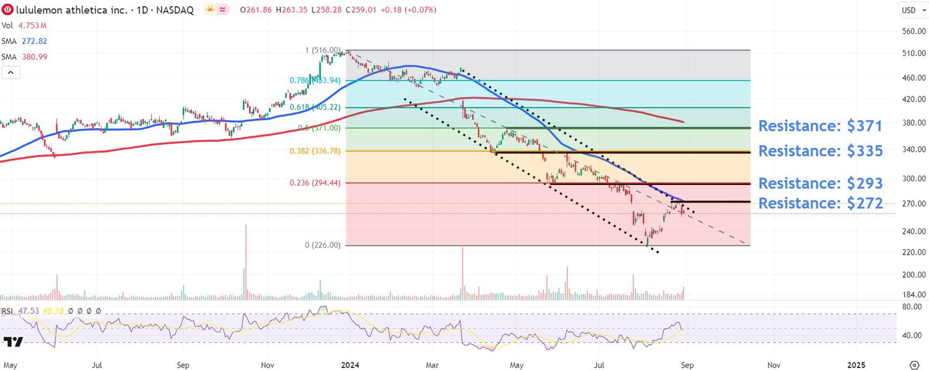Viewport: 929px width, 370px height.
Task: Click the 0.382 (336.78) Fibonacci label
Action: (315, 151)
